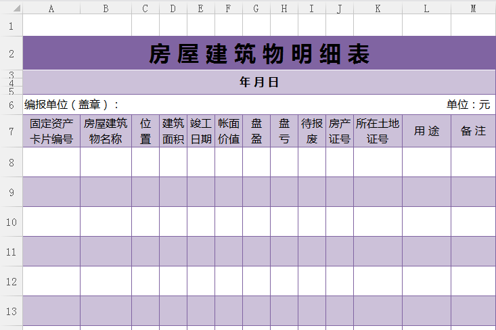Select column K header
This screenshot has width=496, height=330.
click(378, 8)
